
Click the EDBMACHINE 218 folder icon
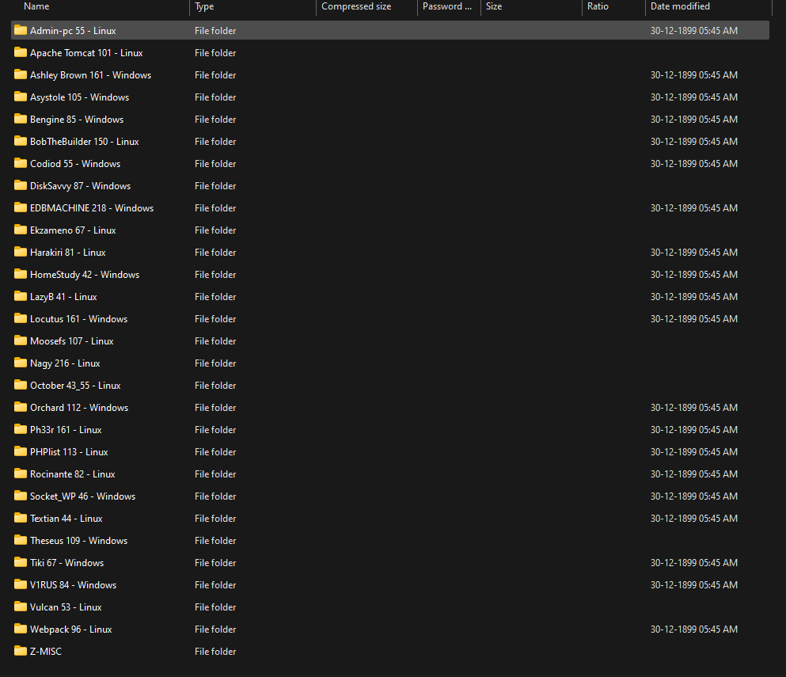(21, 207)
